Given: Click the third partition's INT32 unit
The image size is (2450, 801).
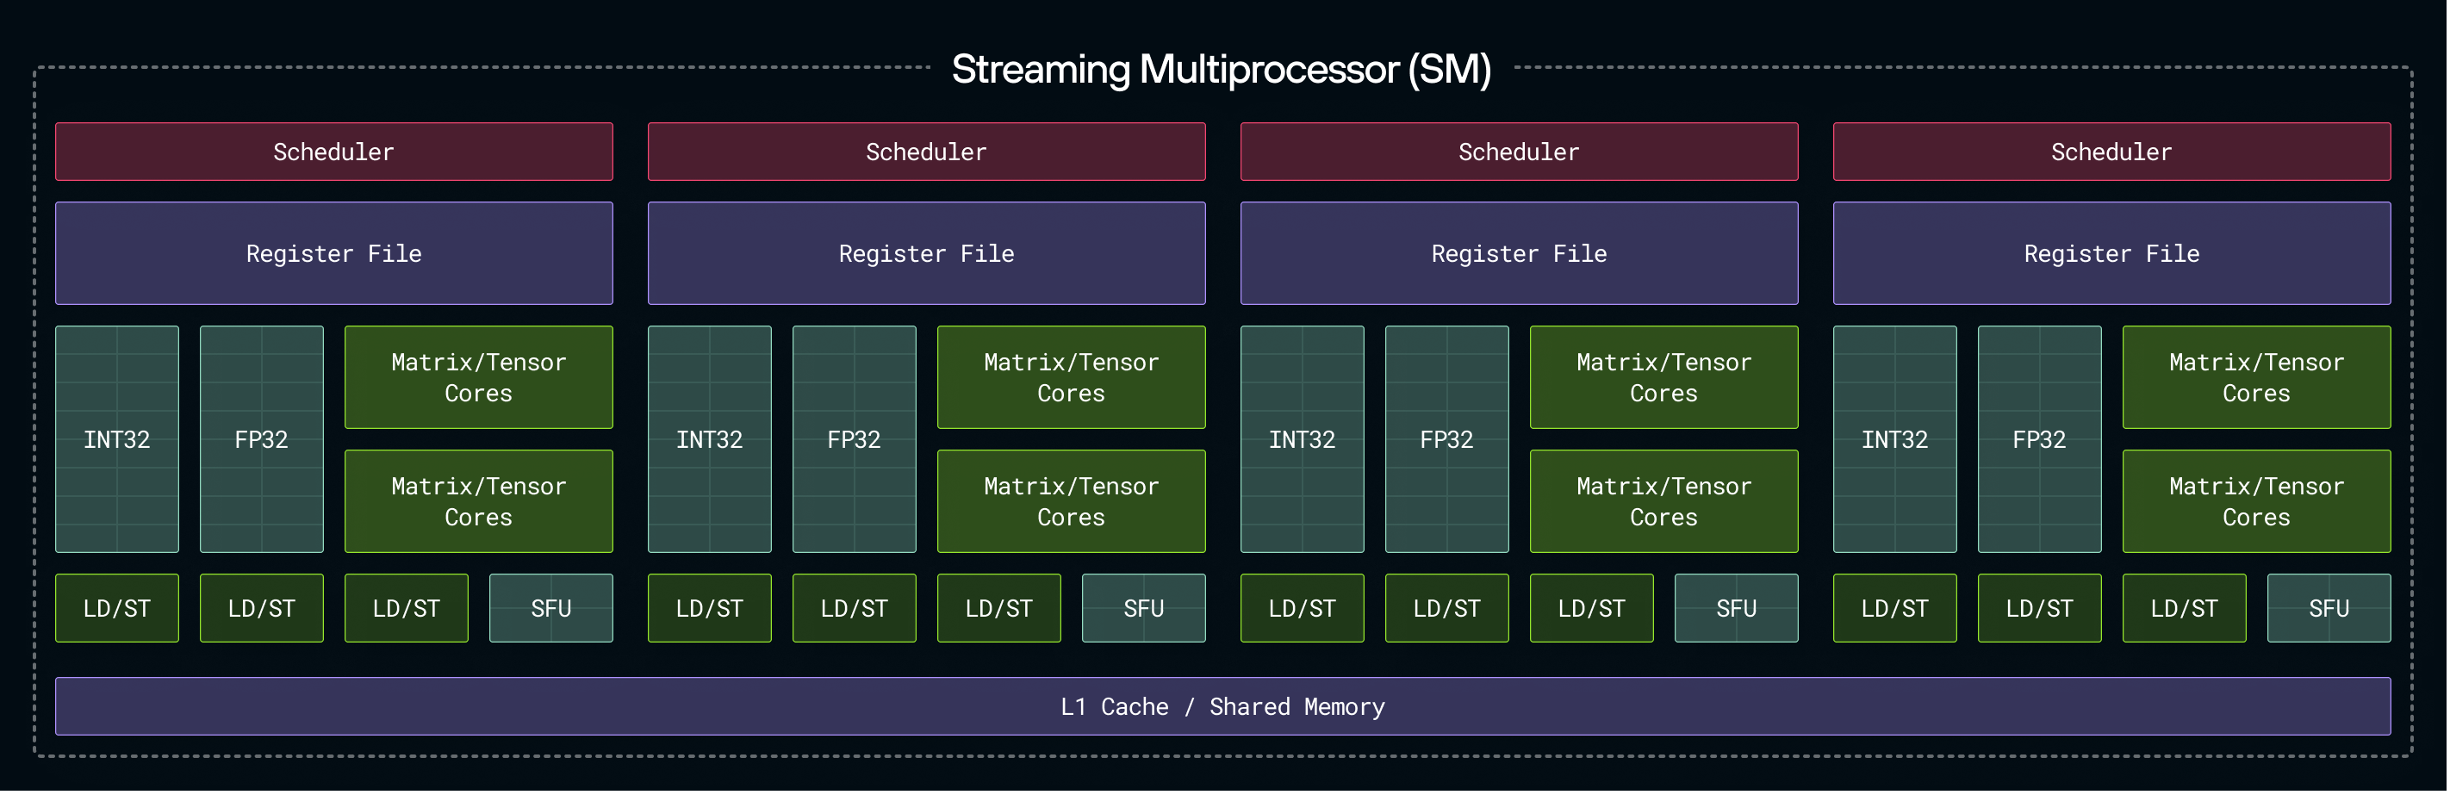Looking at the screenshot, I should tap(1302, 439).
